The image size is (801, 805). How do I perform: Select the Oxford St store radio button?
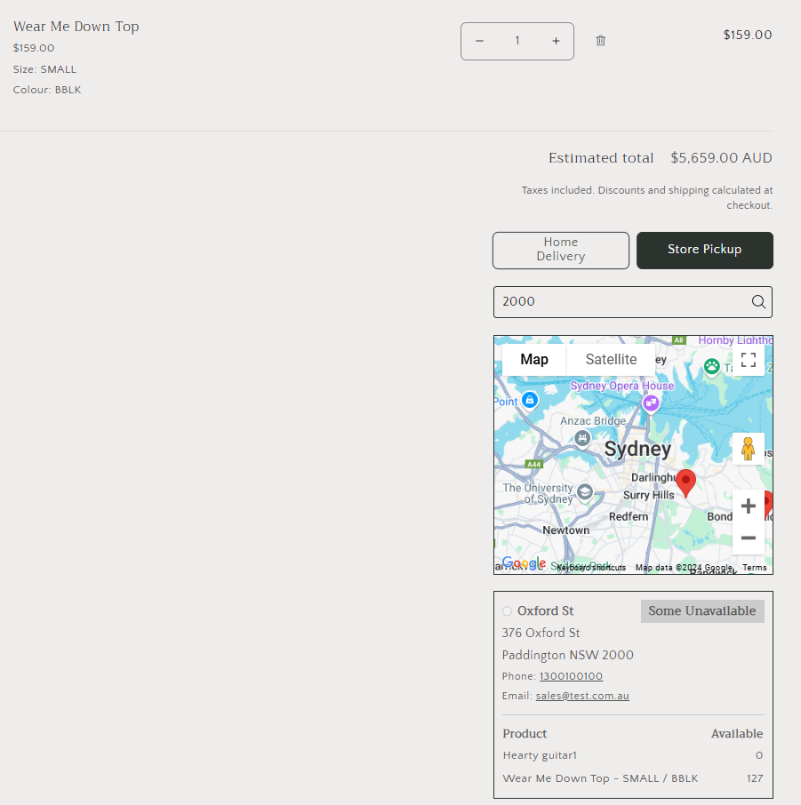pos(507,611)
